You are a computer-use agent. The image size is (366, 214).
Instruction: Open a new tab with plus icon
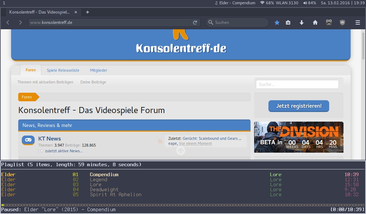88,12
